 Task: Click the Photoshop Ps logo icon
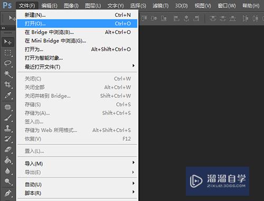pyautogui.click(x=7, y=5)
